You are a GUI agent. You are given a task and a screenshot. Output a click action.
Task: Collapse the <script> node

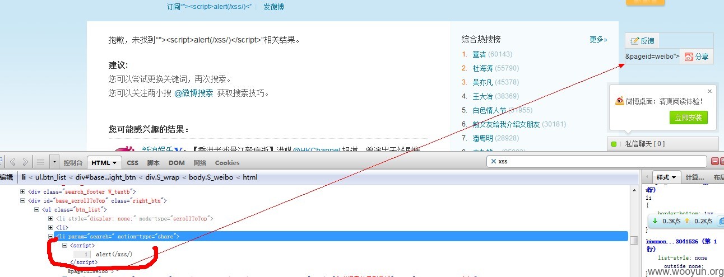(65, 246)
